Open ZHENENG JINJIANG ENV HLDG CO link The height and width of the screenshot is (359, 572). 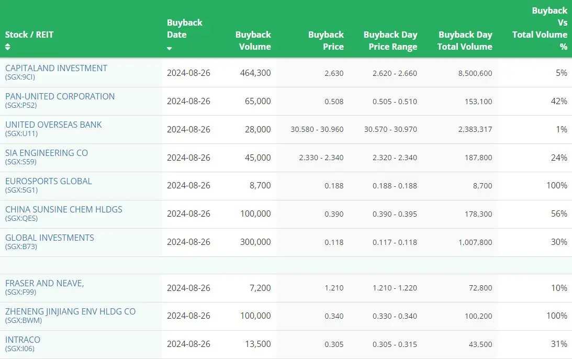71,311
